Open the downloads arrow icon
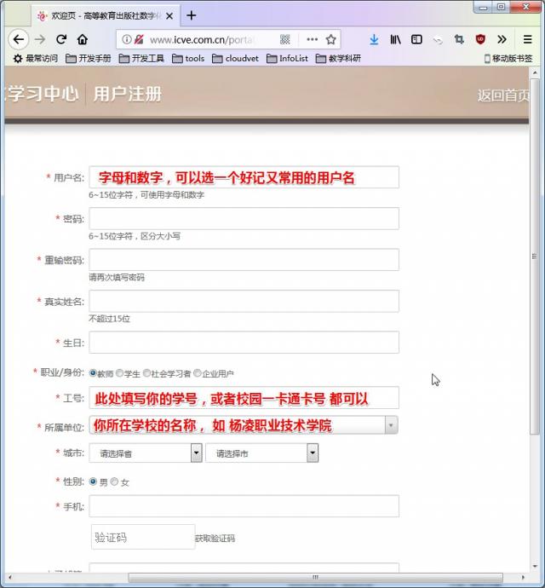The height and width of the screenshot is (588, 545). 374,39
